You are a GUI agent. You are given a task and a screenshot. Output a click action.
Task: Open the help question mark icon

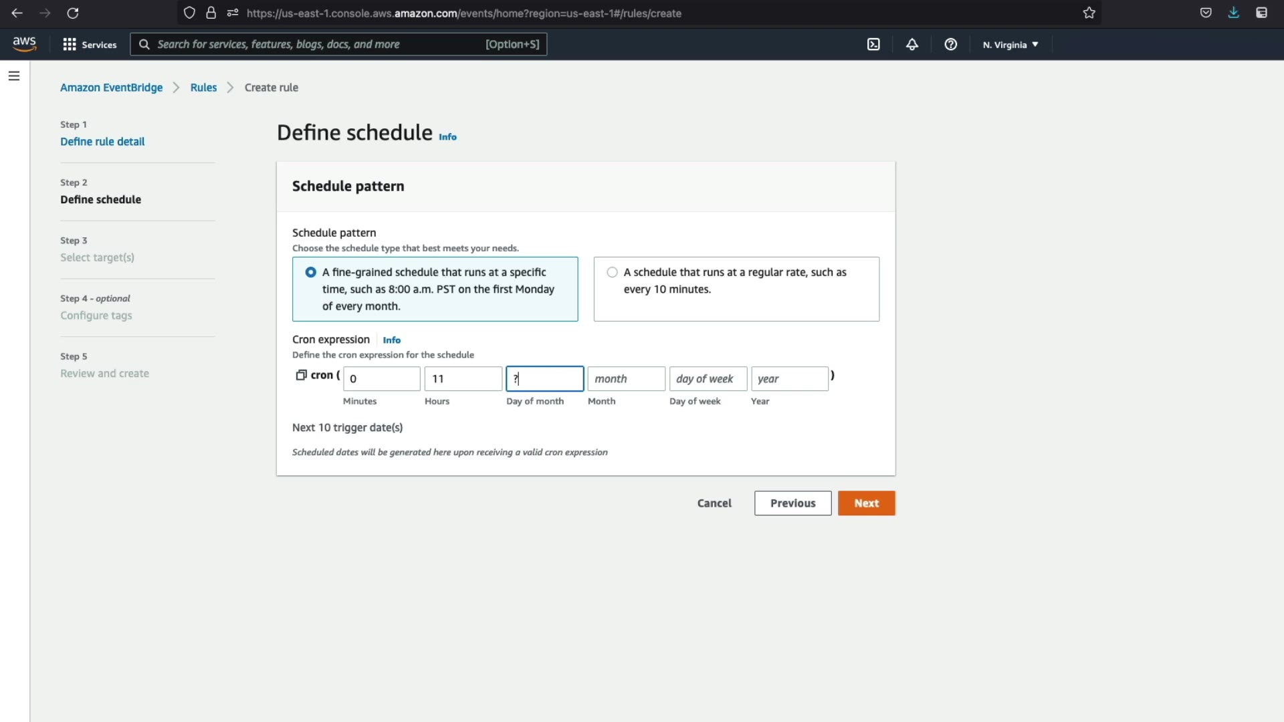tap(950, 44)
